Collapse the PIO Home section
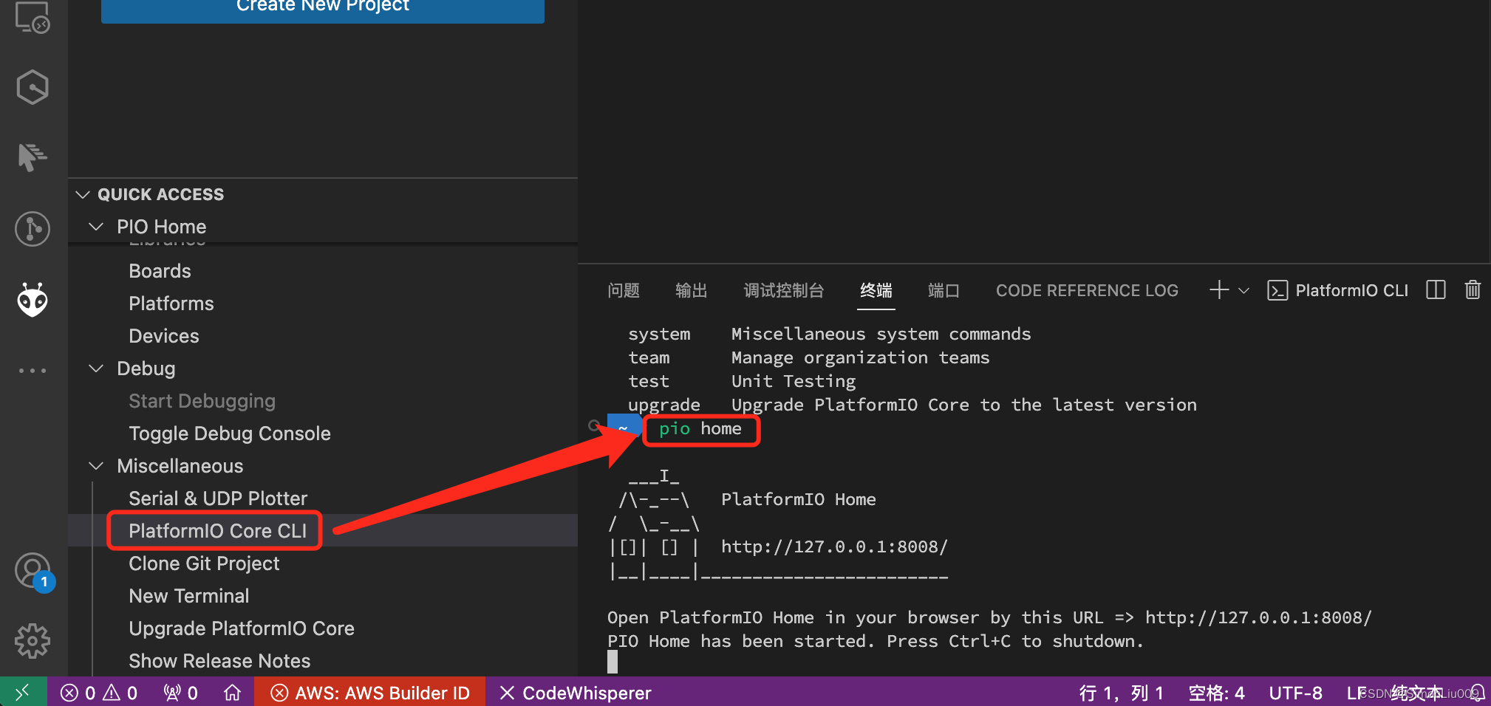The height and width of the screenshot is (706, 1491). point(96,226)
